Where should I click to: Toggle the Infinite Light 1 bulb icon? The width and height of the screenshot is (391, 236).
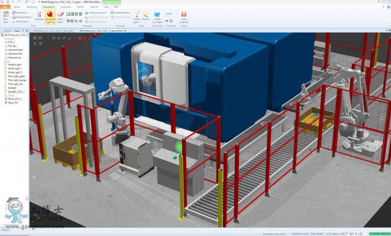coord(6,68)
